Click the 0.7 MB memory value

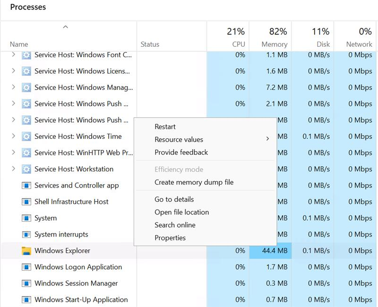tap(276, 300)
